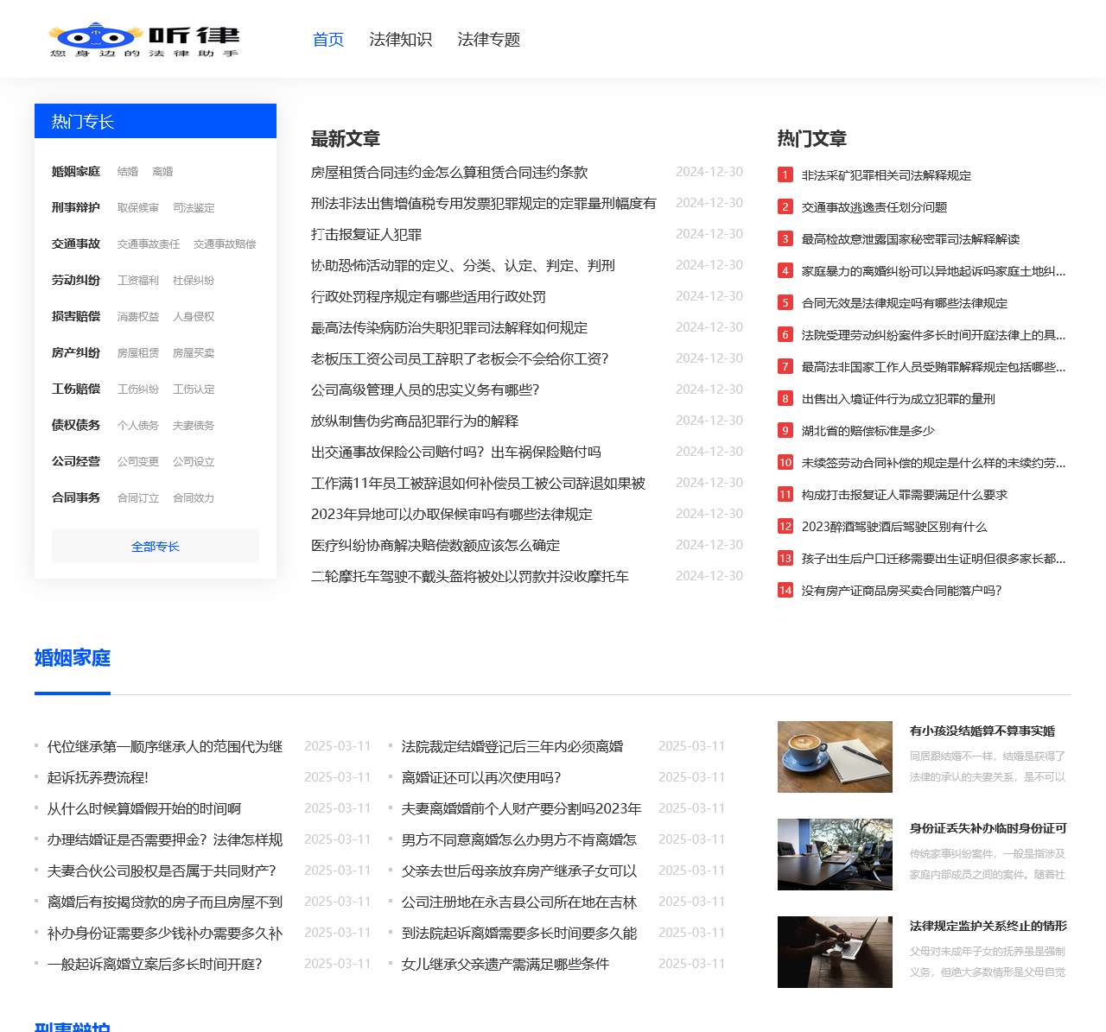
Task: Open article 医疗纠纷协商解决赔偿数额应该怎么确定
Action: pyautogui.click(x=435, y=546)
